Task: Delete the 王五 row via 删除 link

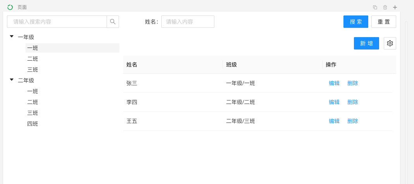Action: click(x=353, y=121)
